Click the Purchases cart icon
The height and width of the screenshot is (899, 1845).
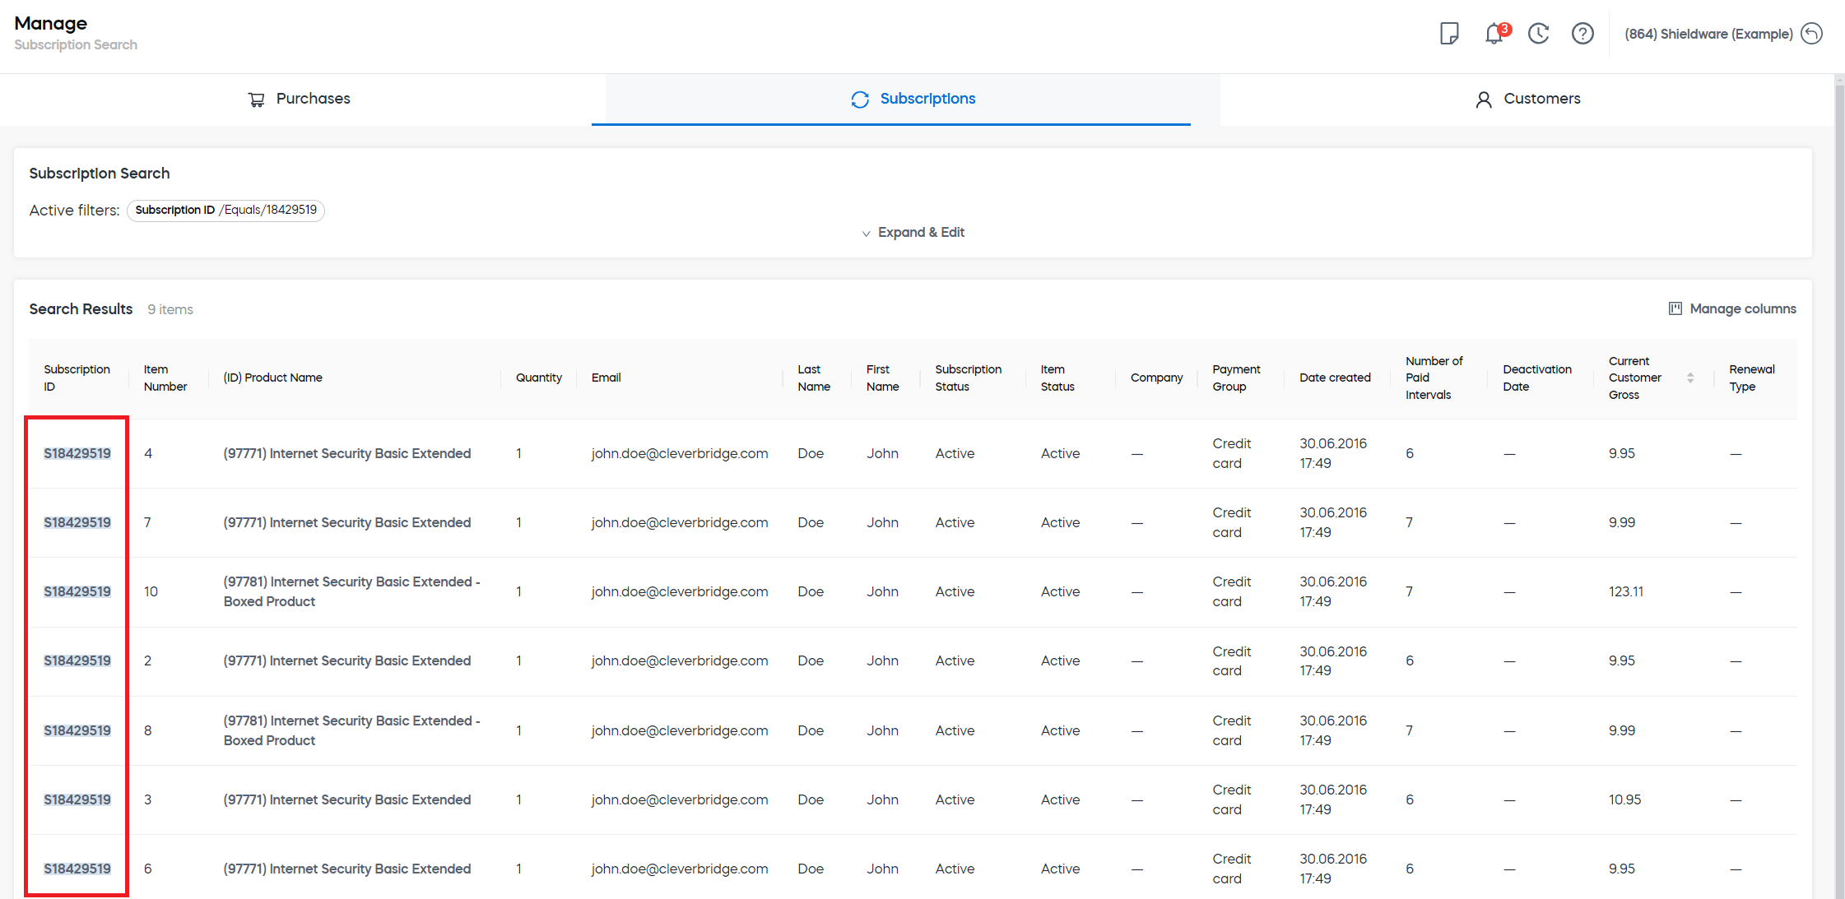pyautogui.click(x=257, y=100)
